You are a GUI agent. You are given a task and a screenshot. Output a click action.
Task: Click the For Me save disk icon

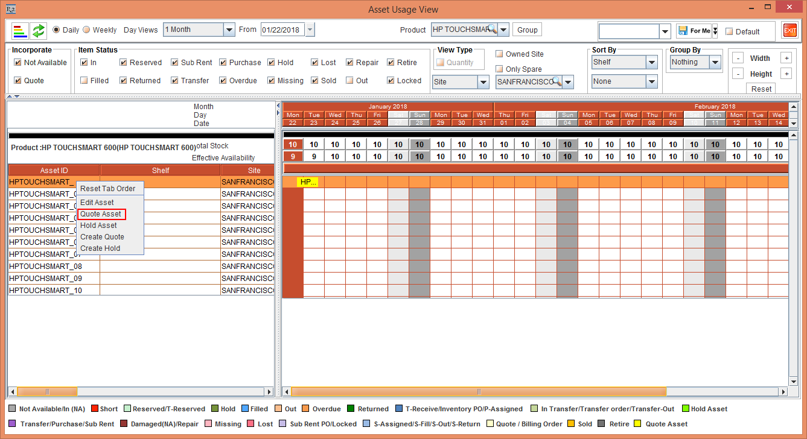(x=683, y=31)
